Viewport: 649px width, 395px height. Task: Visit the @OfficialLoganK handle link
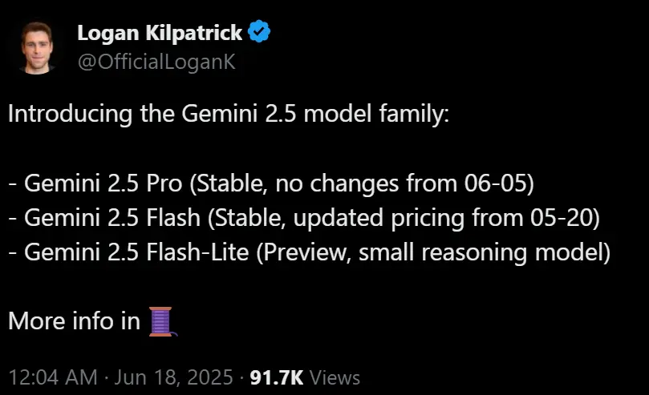156,62
